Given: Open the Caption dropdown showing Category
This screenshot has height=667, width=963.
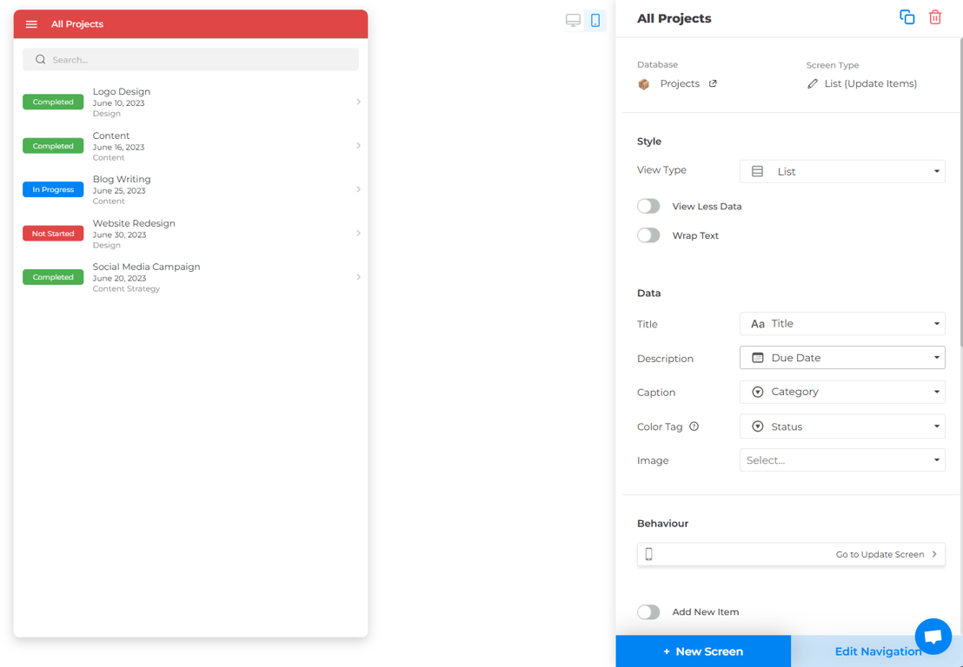Looking at the screenshot, I should (842, 392).
